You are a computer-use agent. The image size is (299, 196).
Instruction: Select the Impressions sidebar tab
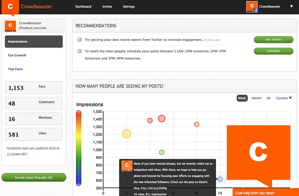tap(34, 41)
